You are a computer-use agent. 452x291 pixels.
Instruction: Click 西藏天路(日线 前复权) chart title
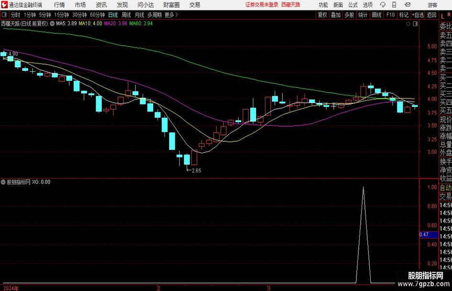[24, 23]
